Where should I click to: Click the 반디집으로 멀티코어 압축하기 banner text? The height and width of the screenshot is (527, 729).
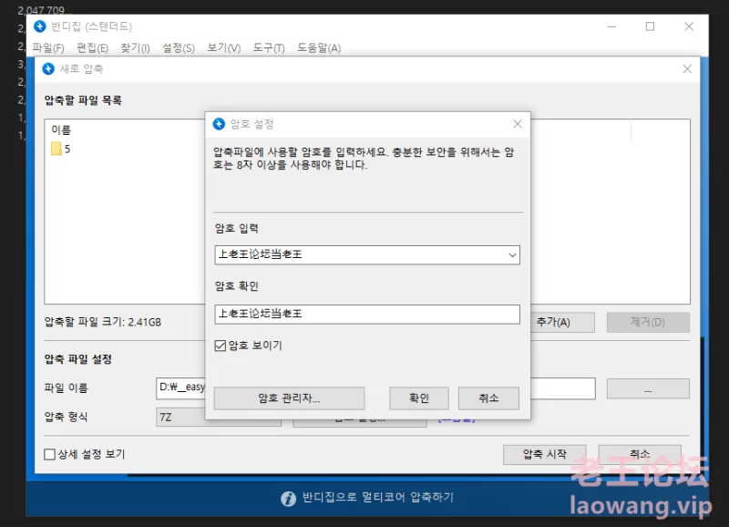point(378,497)
